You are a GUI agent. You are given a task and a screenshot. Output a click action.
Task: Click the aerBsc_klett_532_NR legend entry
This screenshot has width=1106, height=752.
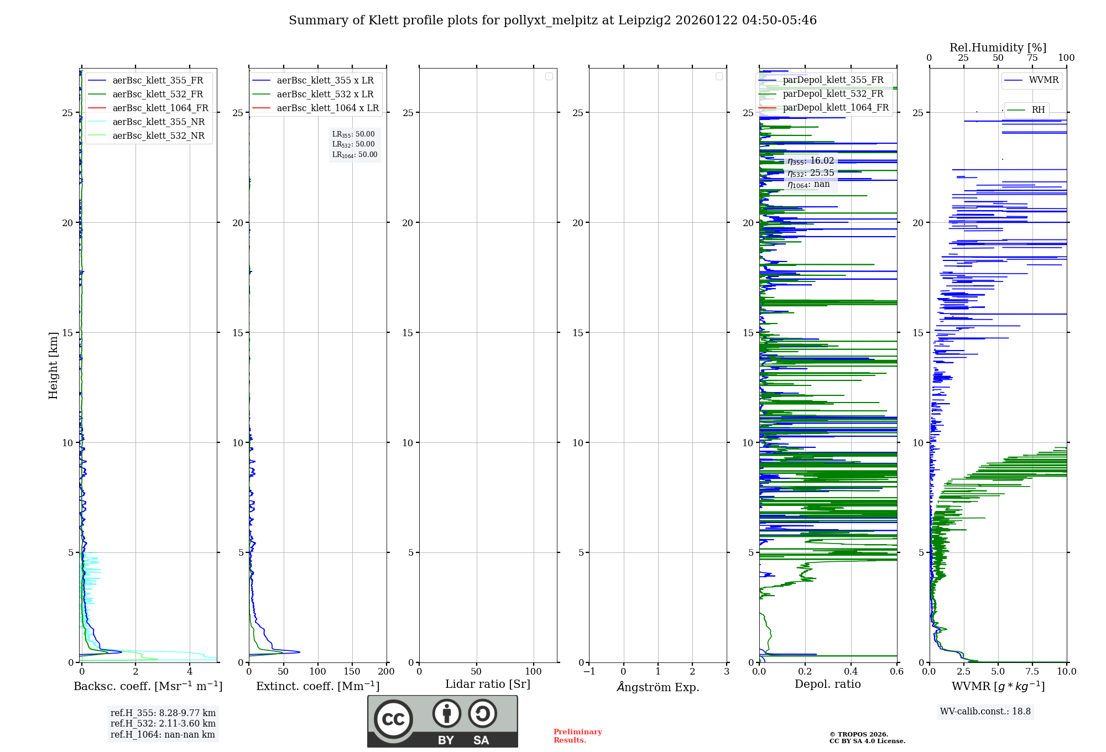tap(158, 136)
